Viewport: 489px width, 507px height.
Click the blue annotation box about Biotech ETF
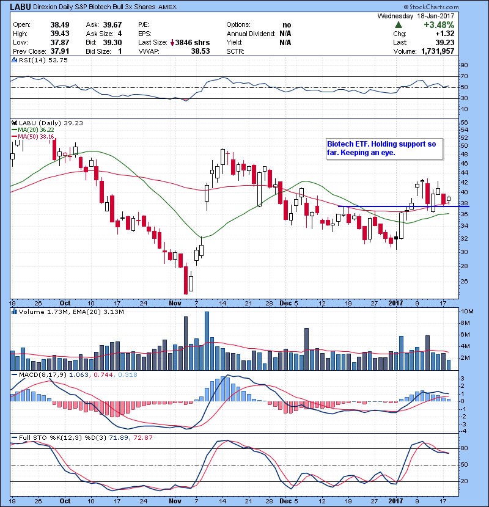pos(384,148)
